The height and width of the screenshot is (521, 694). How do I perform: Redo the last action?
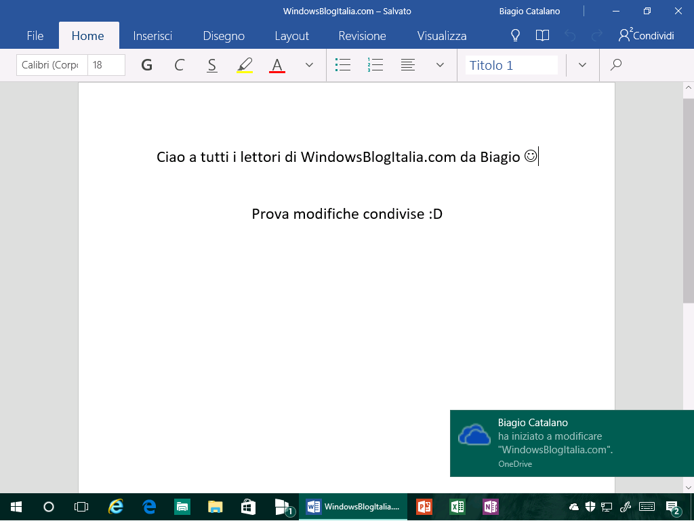tap(597, 35)
